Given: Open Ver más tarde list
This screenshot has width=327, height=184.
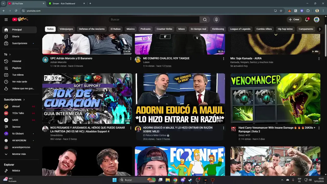Looking at the screenshot, I should click(x=19, y=82).
